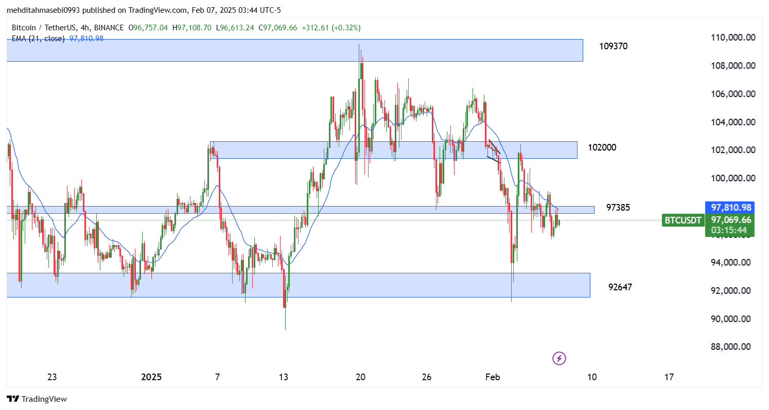Select the 109370 blue resistance zone rectangle
The width and height of the screenshot is (769, 410).
[x=294, y=50]
